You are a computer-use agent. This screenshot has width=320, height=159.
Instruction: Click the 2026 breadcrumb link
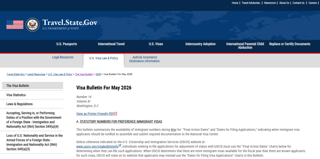[98, 74]
